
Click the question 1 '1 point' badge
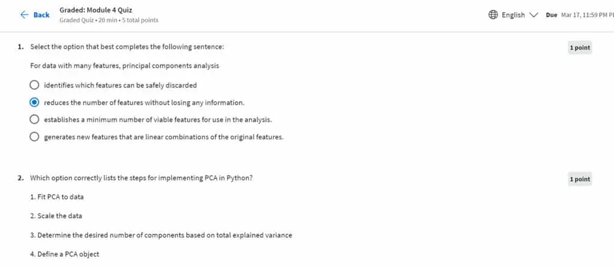[x=580, y=48]
